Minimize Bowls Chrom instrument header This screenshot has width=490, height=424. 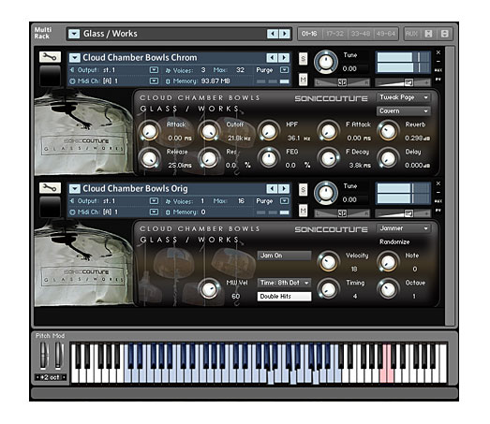click(438, 61)
